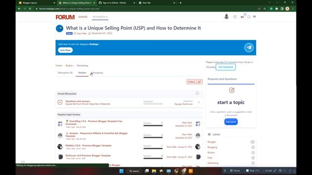This screenshot has width=312, height=175.
Task: Click Amazen topic left thumbnail
Action: [x=60, y=135]
